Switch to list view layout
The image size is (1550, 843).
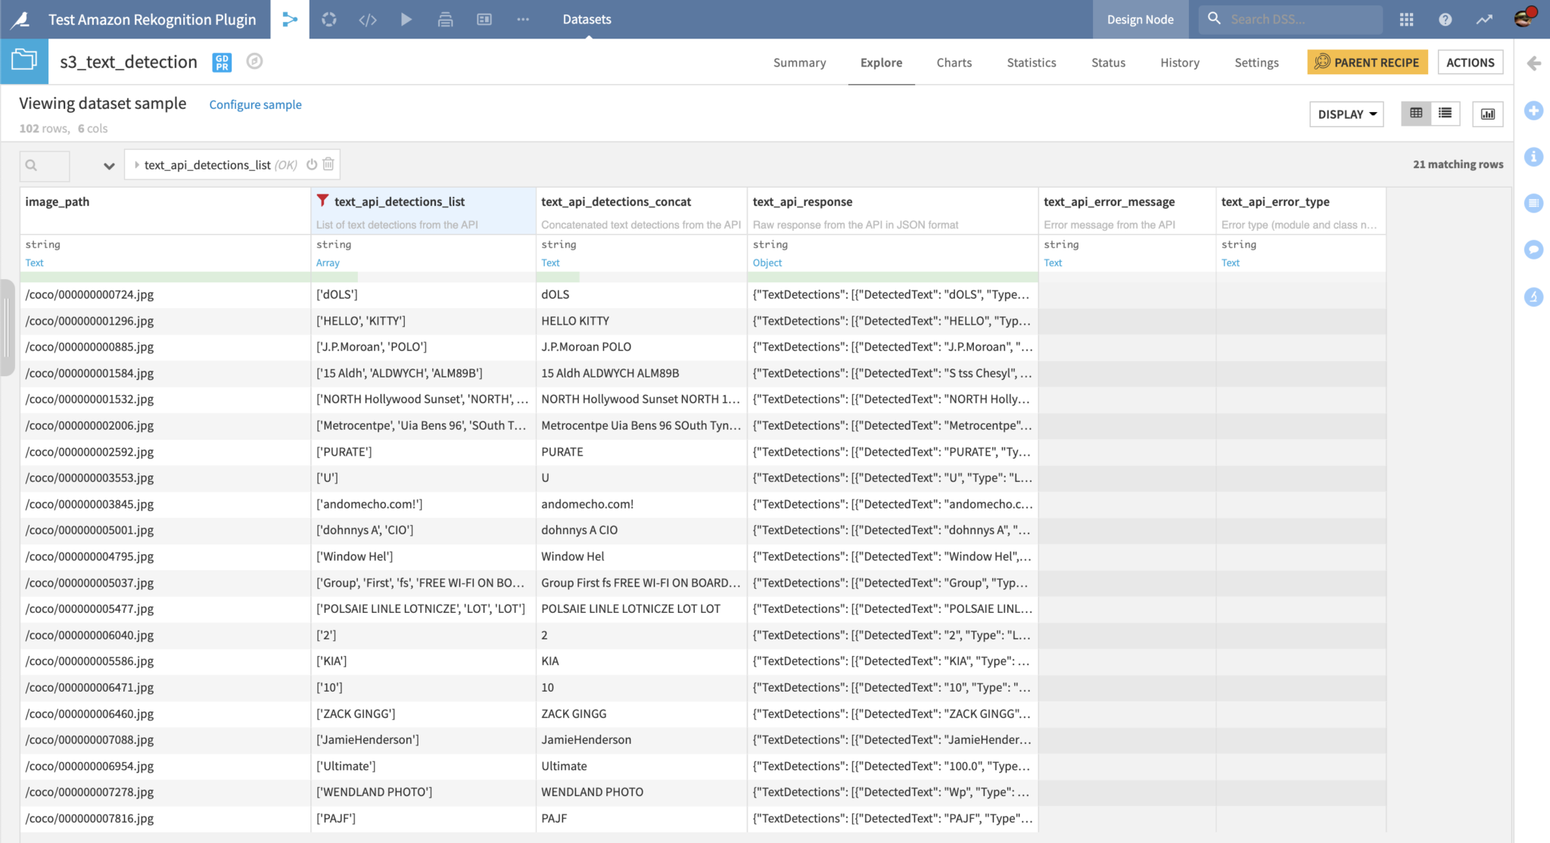[1445, 114]
